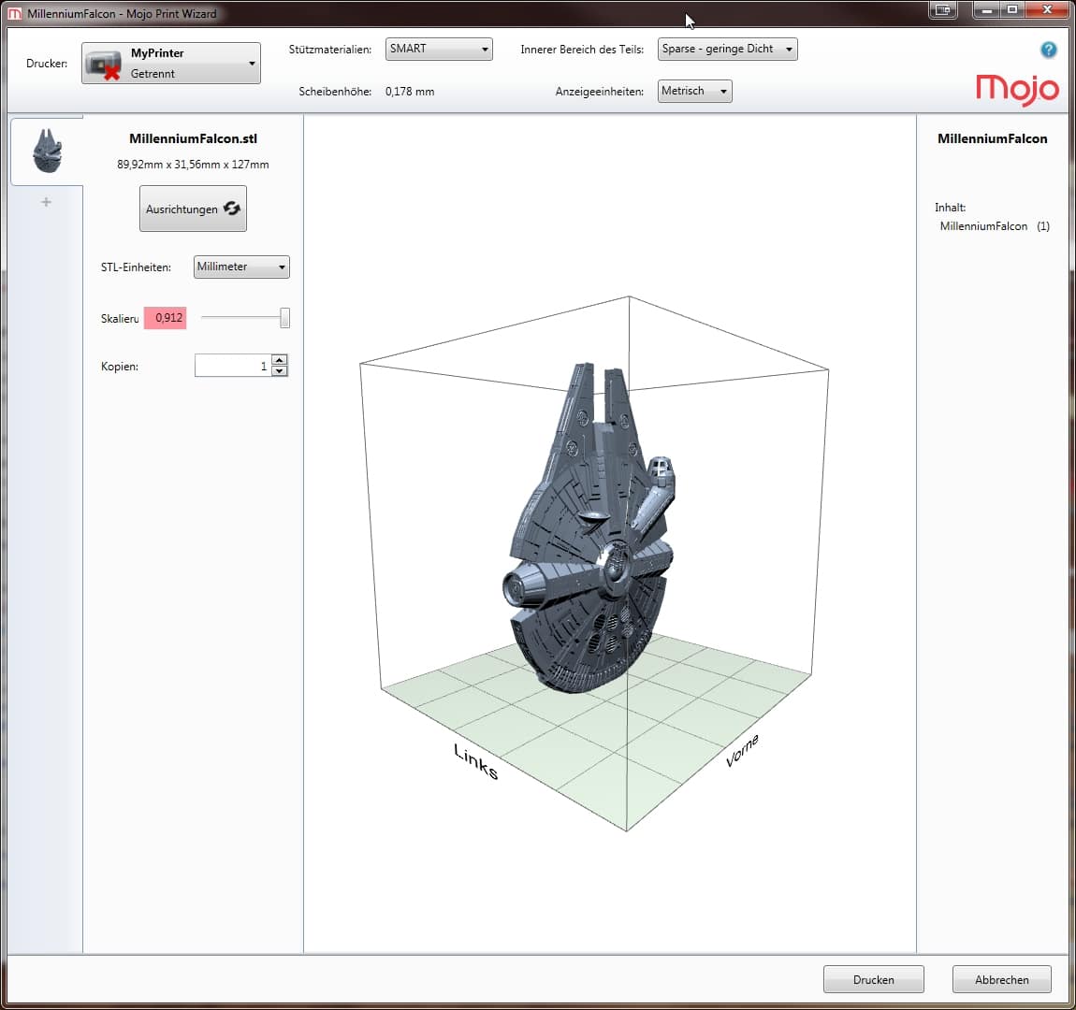Open Anzeigeeinheiten Metrisch dropdown
Screen dimensions: 1076x1010
click(694, 91)
